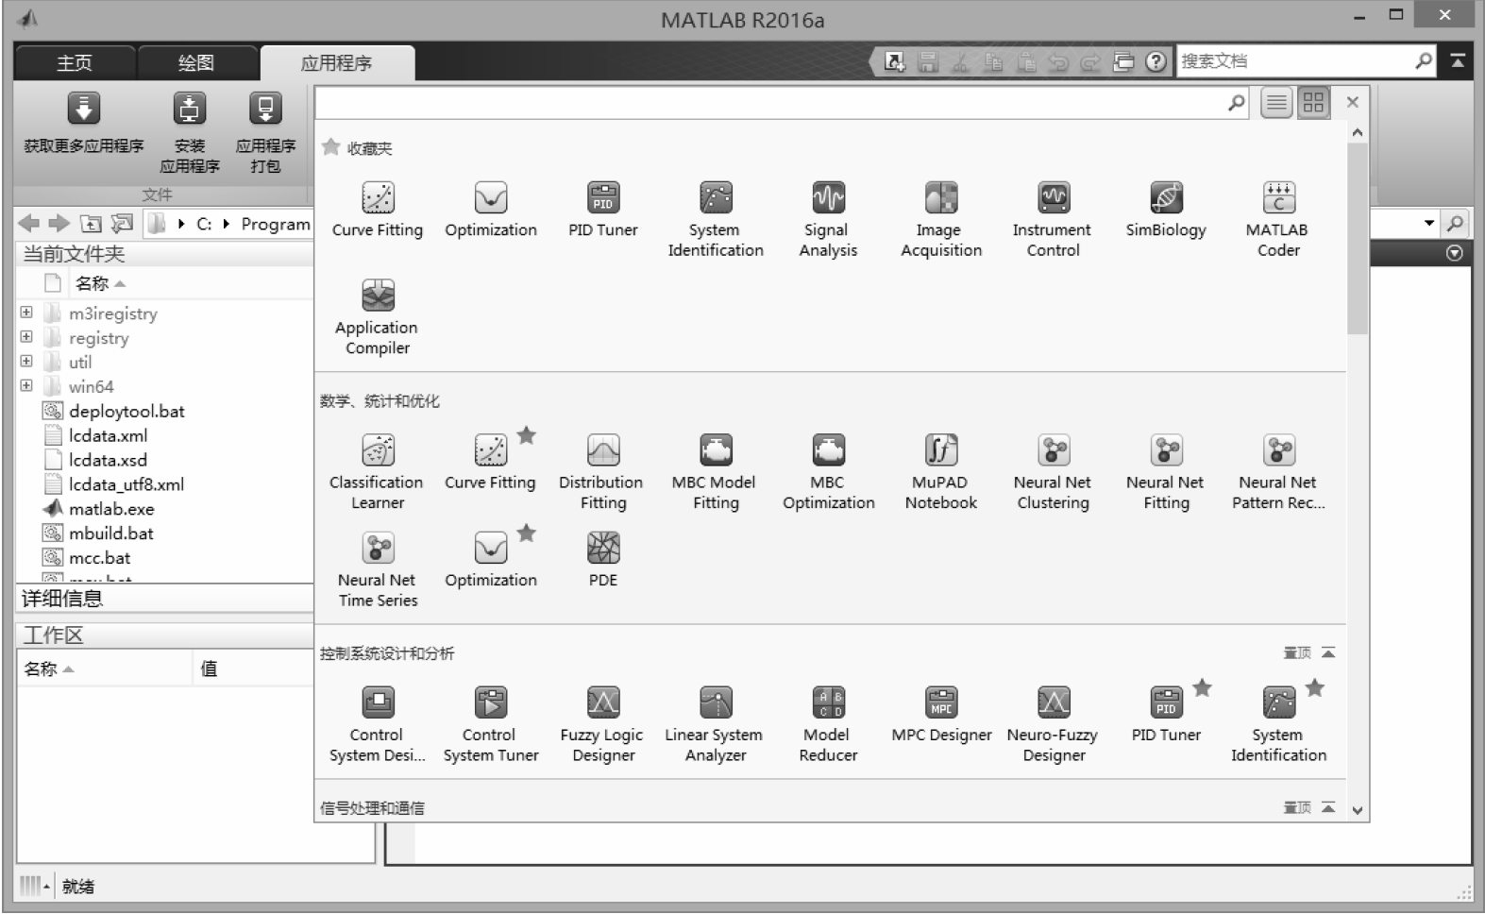Launch the Control System Tuner app
Image resolution: width=1485 pixels, height=914 pixels.
pos(491,724)
